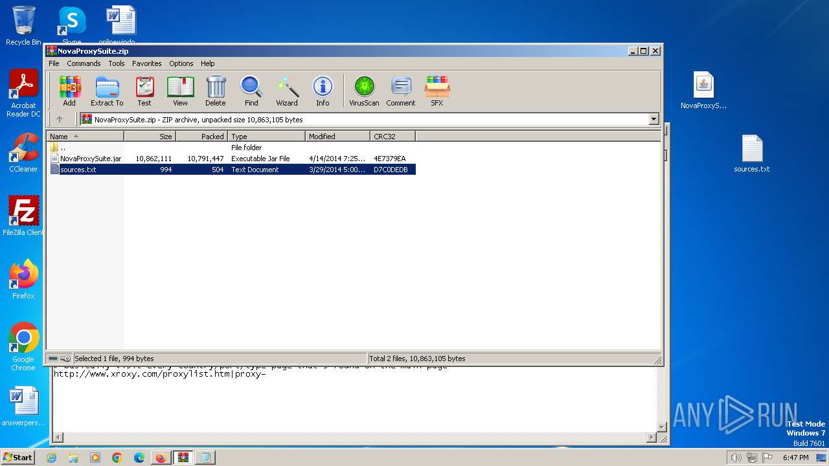Open Internet Explorer from taskbar
Screen dimensions: 829x466
[52, 458]
